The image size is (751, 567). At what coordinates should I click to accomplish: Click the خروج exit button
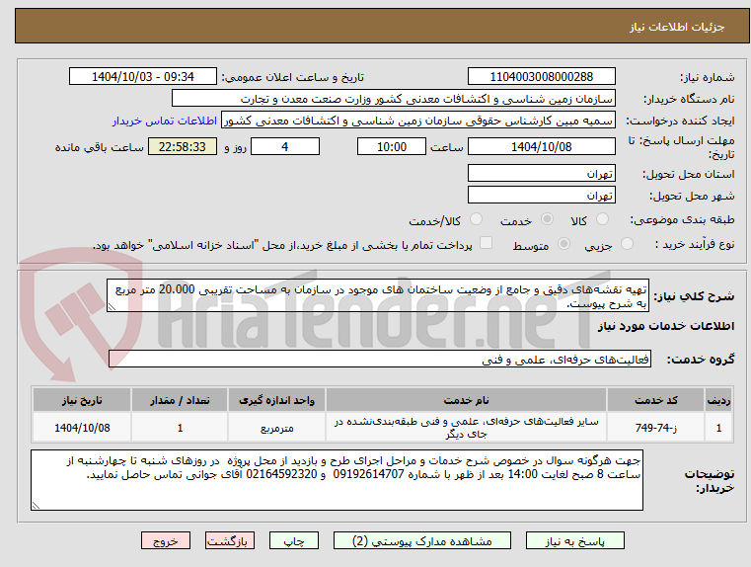pyautogui.click(x=166, y=540)
